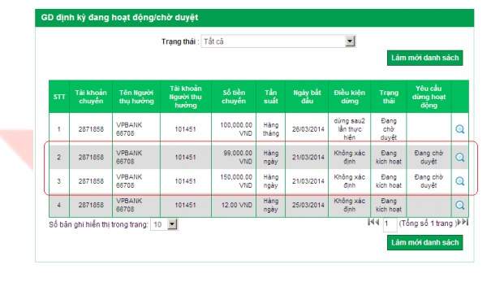Click Ngày bắt đầu column header

click(307, 97)
